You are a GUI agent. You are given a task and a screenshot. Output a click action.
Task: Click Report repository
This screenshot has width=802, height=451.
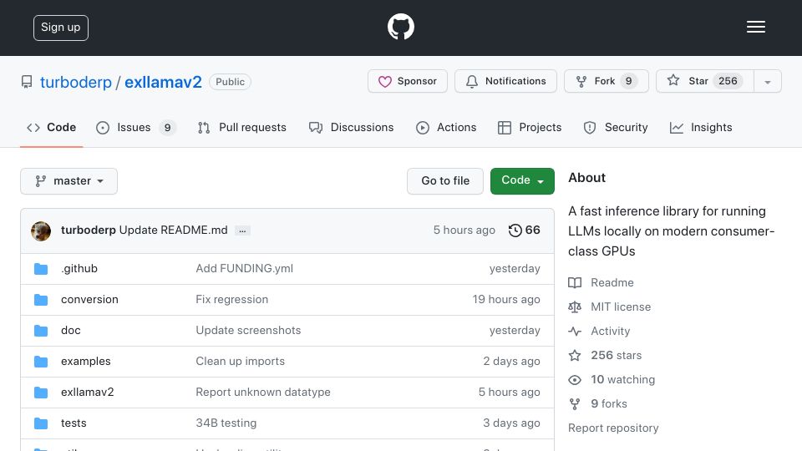click(613, 428)
